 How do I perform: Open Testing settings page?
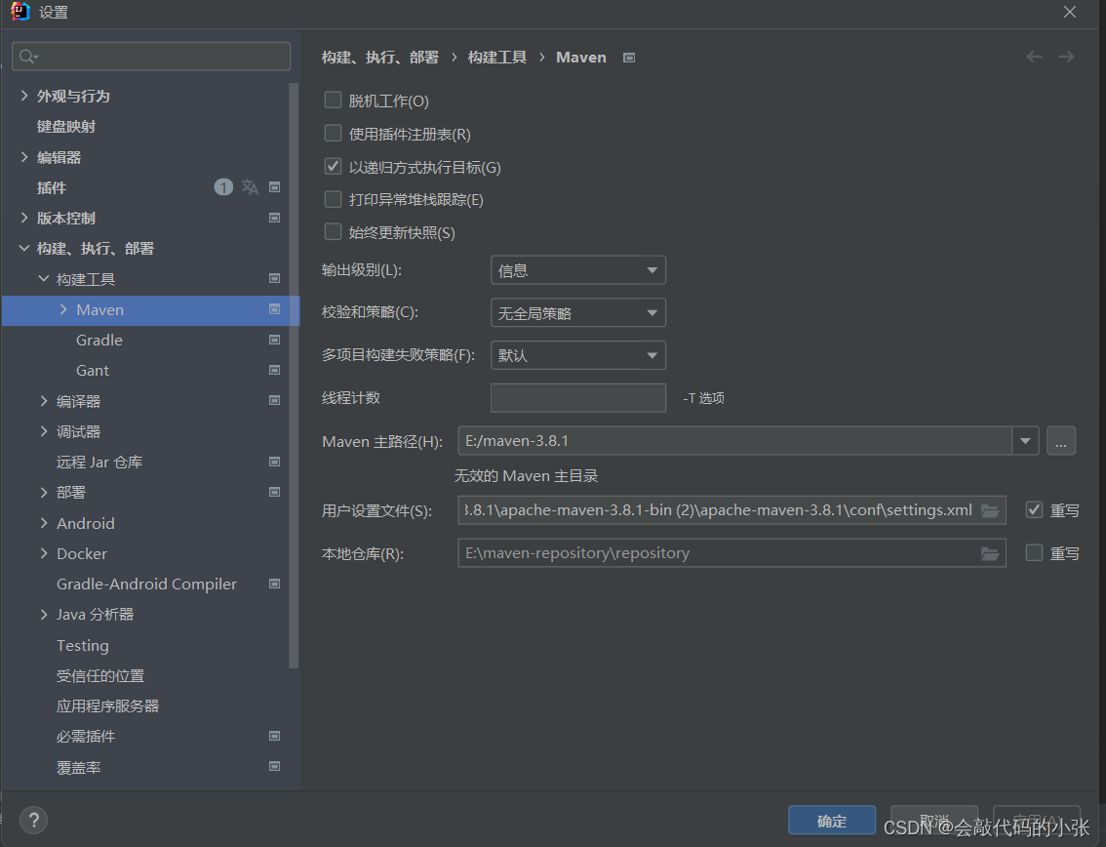pos(83,646)
